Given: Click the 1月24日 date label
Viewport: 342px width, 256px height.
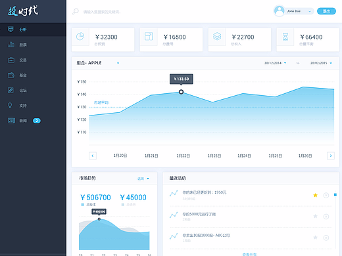Looking at the screenshot, I should click(x=244, y=156).
